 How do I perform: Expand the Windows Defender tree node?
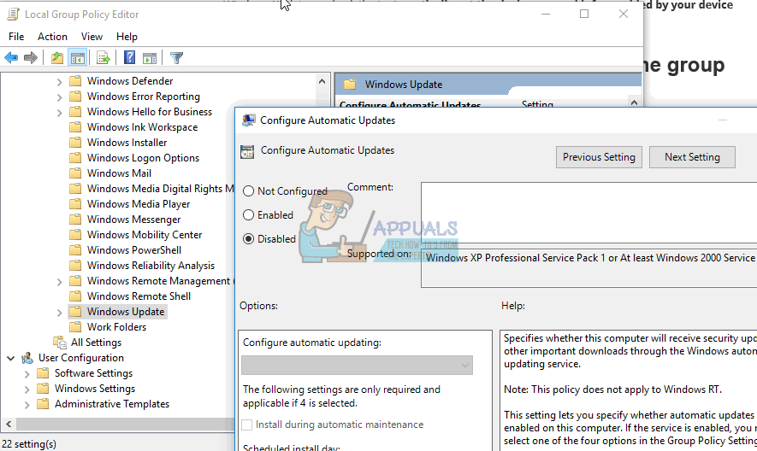point(59,82)
